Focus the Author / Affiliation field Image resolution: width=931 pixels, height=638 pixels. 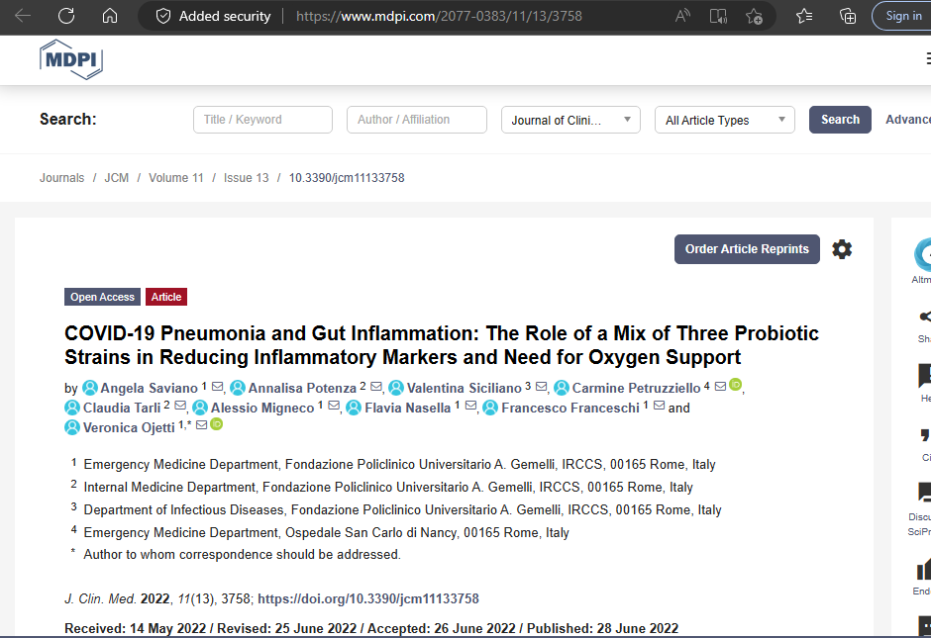tap(417, 120)
